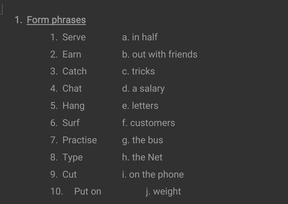
Task: Click the word "Surf"
Action: (x=71, y=123)
